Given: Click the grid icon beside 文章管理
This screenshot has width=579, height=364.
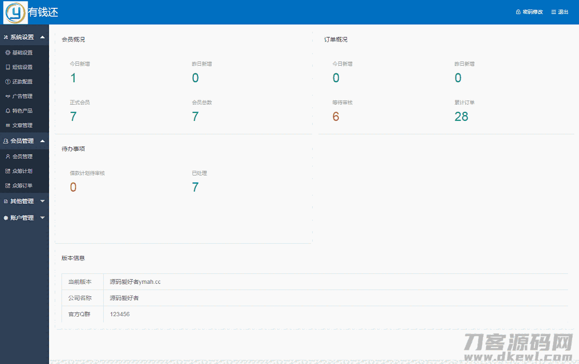Looking at the screenshot, I should (x=7, y=125).
